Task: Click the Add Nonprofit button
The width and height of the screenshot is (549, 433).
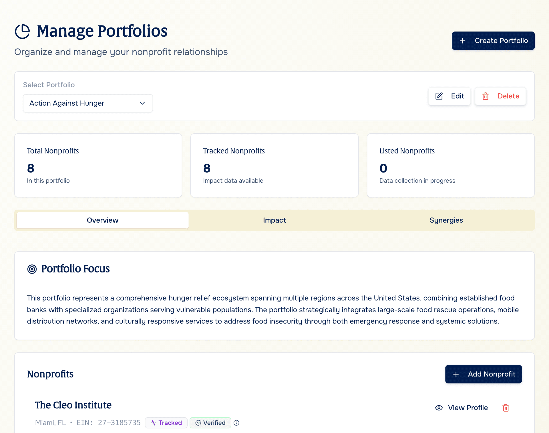Action: point(484,374)
